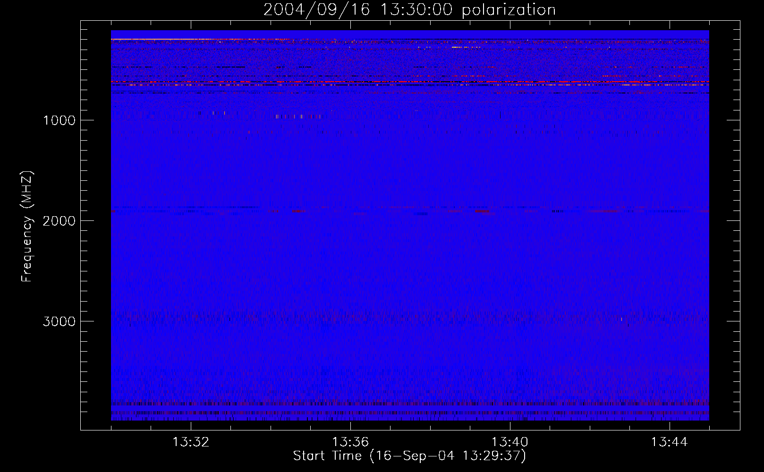The height and width of the screenshot is (472, 764).
Task: Click the 13:32 time tick label
Action: tap(191, 442)
